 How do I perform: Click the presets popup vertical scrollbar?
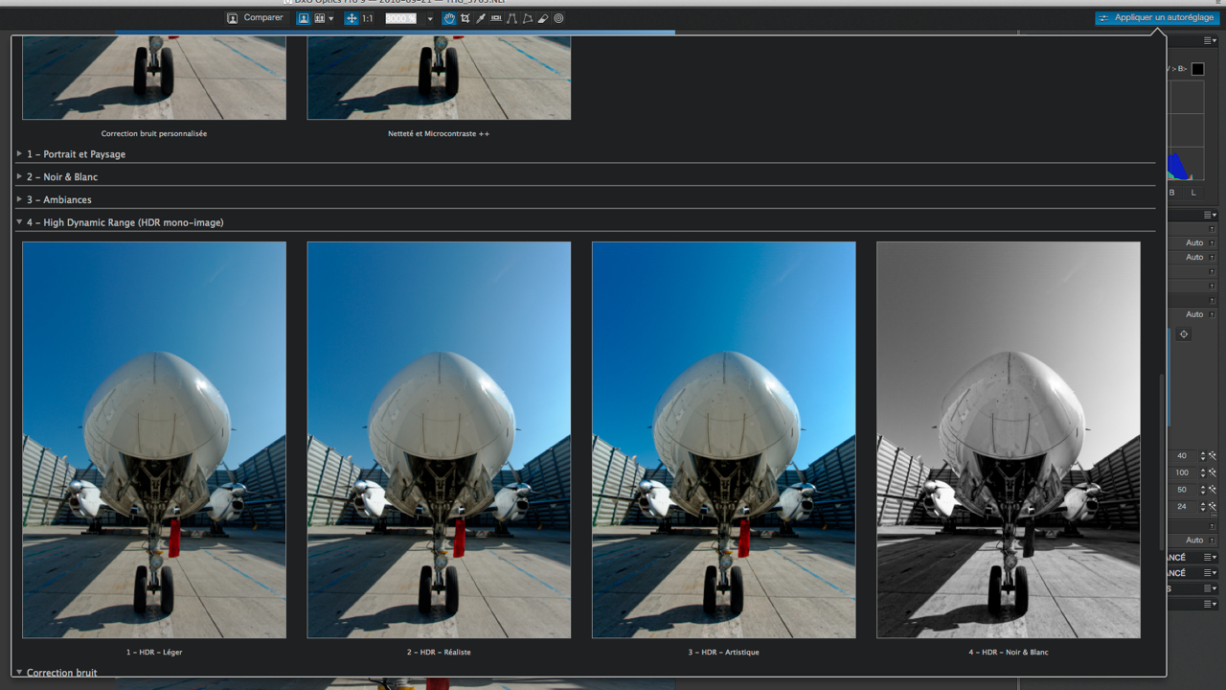pyautogui.click(x=1162, y=460)
